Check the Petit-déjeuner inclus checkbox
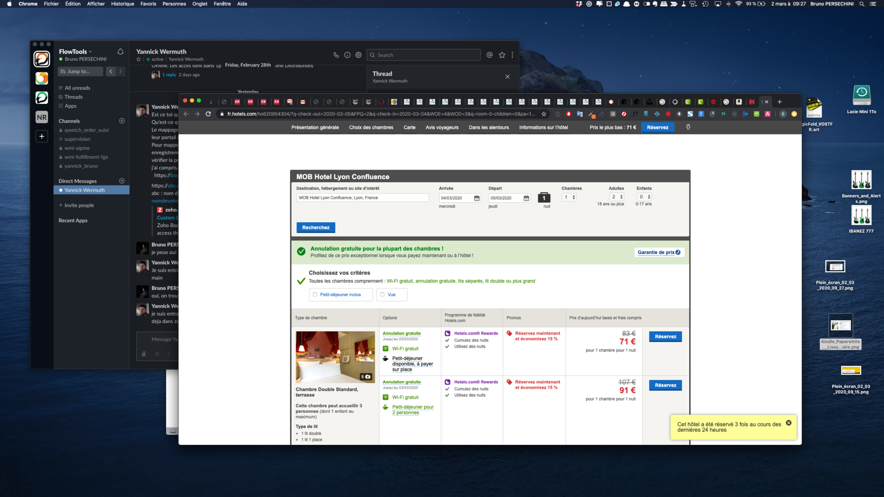 tap(315, 295)
